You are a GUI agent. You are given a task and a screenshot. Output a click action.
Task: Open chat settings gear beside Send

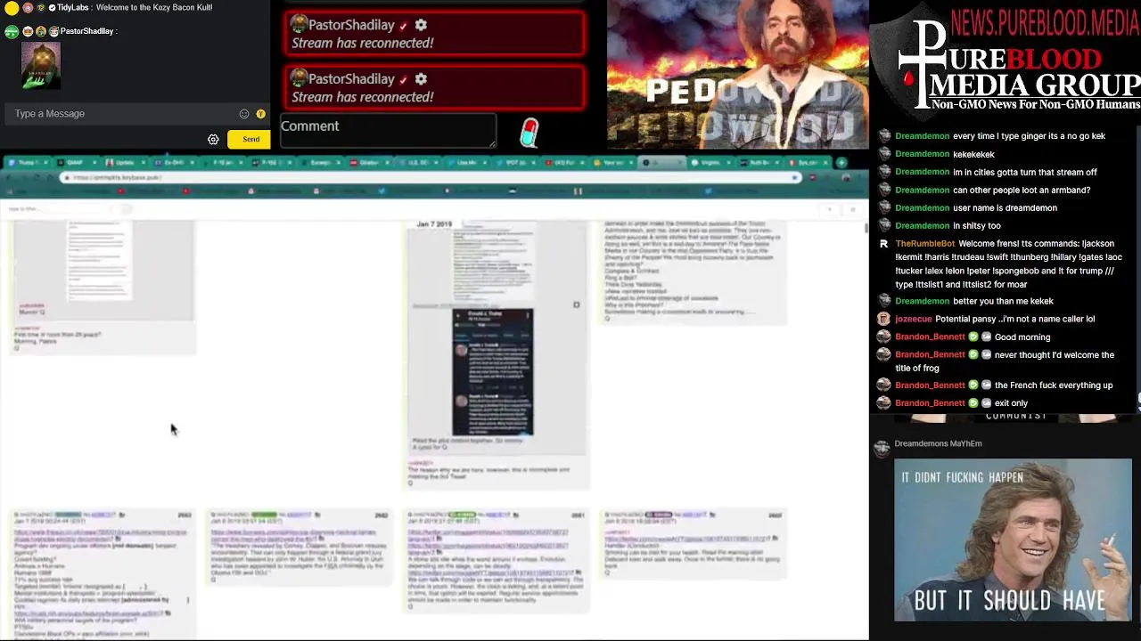coord(213,140)
